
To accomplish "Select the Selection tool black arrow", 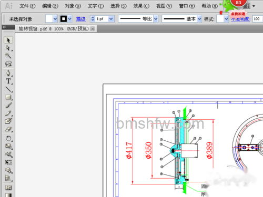I will 8,40.
